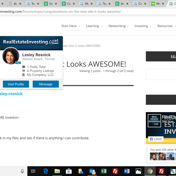
Task: Click the Message button on profile card
Action: coord(46,84)
